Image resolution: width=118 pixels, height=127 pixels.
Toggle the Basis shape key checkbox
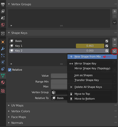click(107, 41)
